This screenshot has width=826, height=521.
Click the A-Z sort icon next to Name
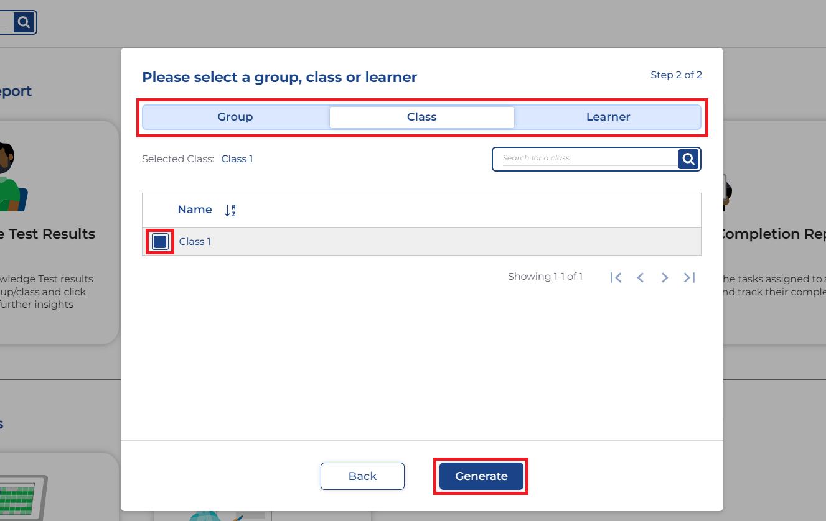coord(230,210)
